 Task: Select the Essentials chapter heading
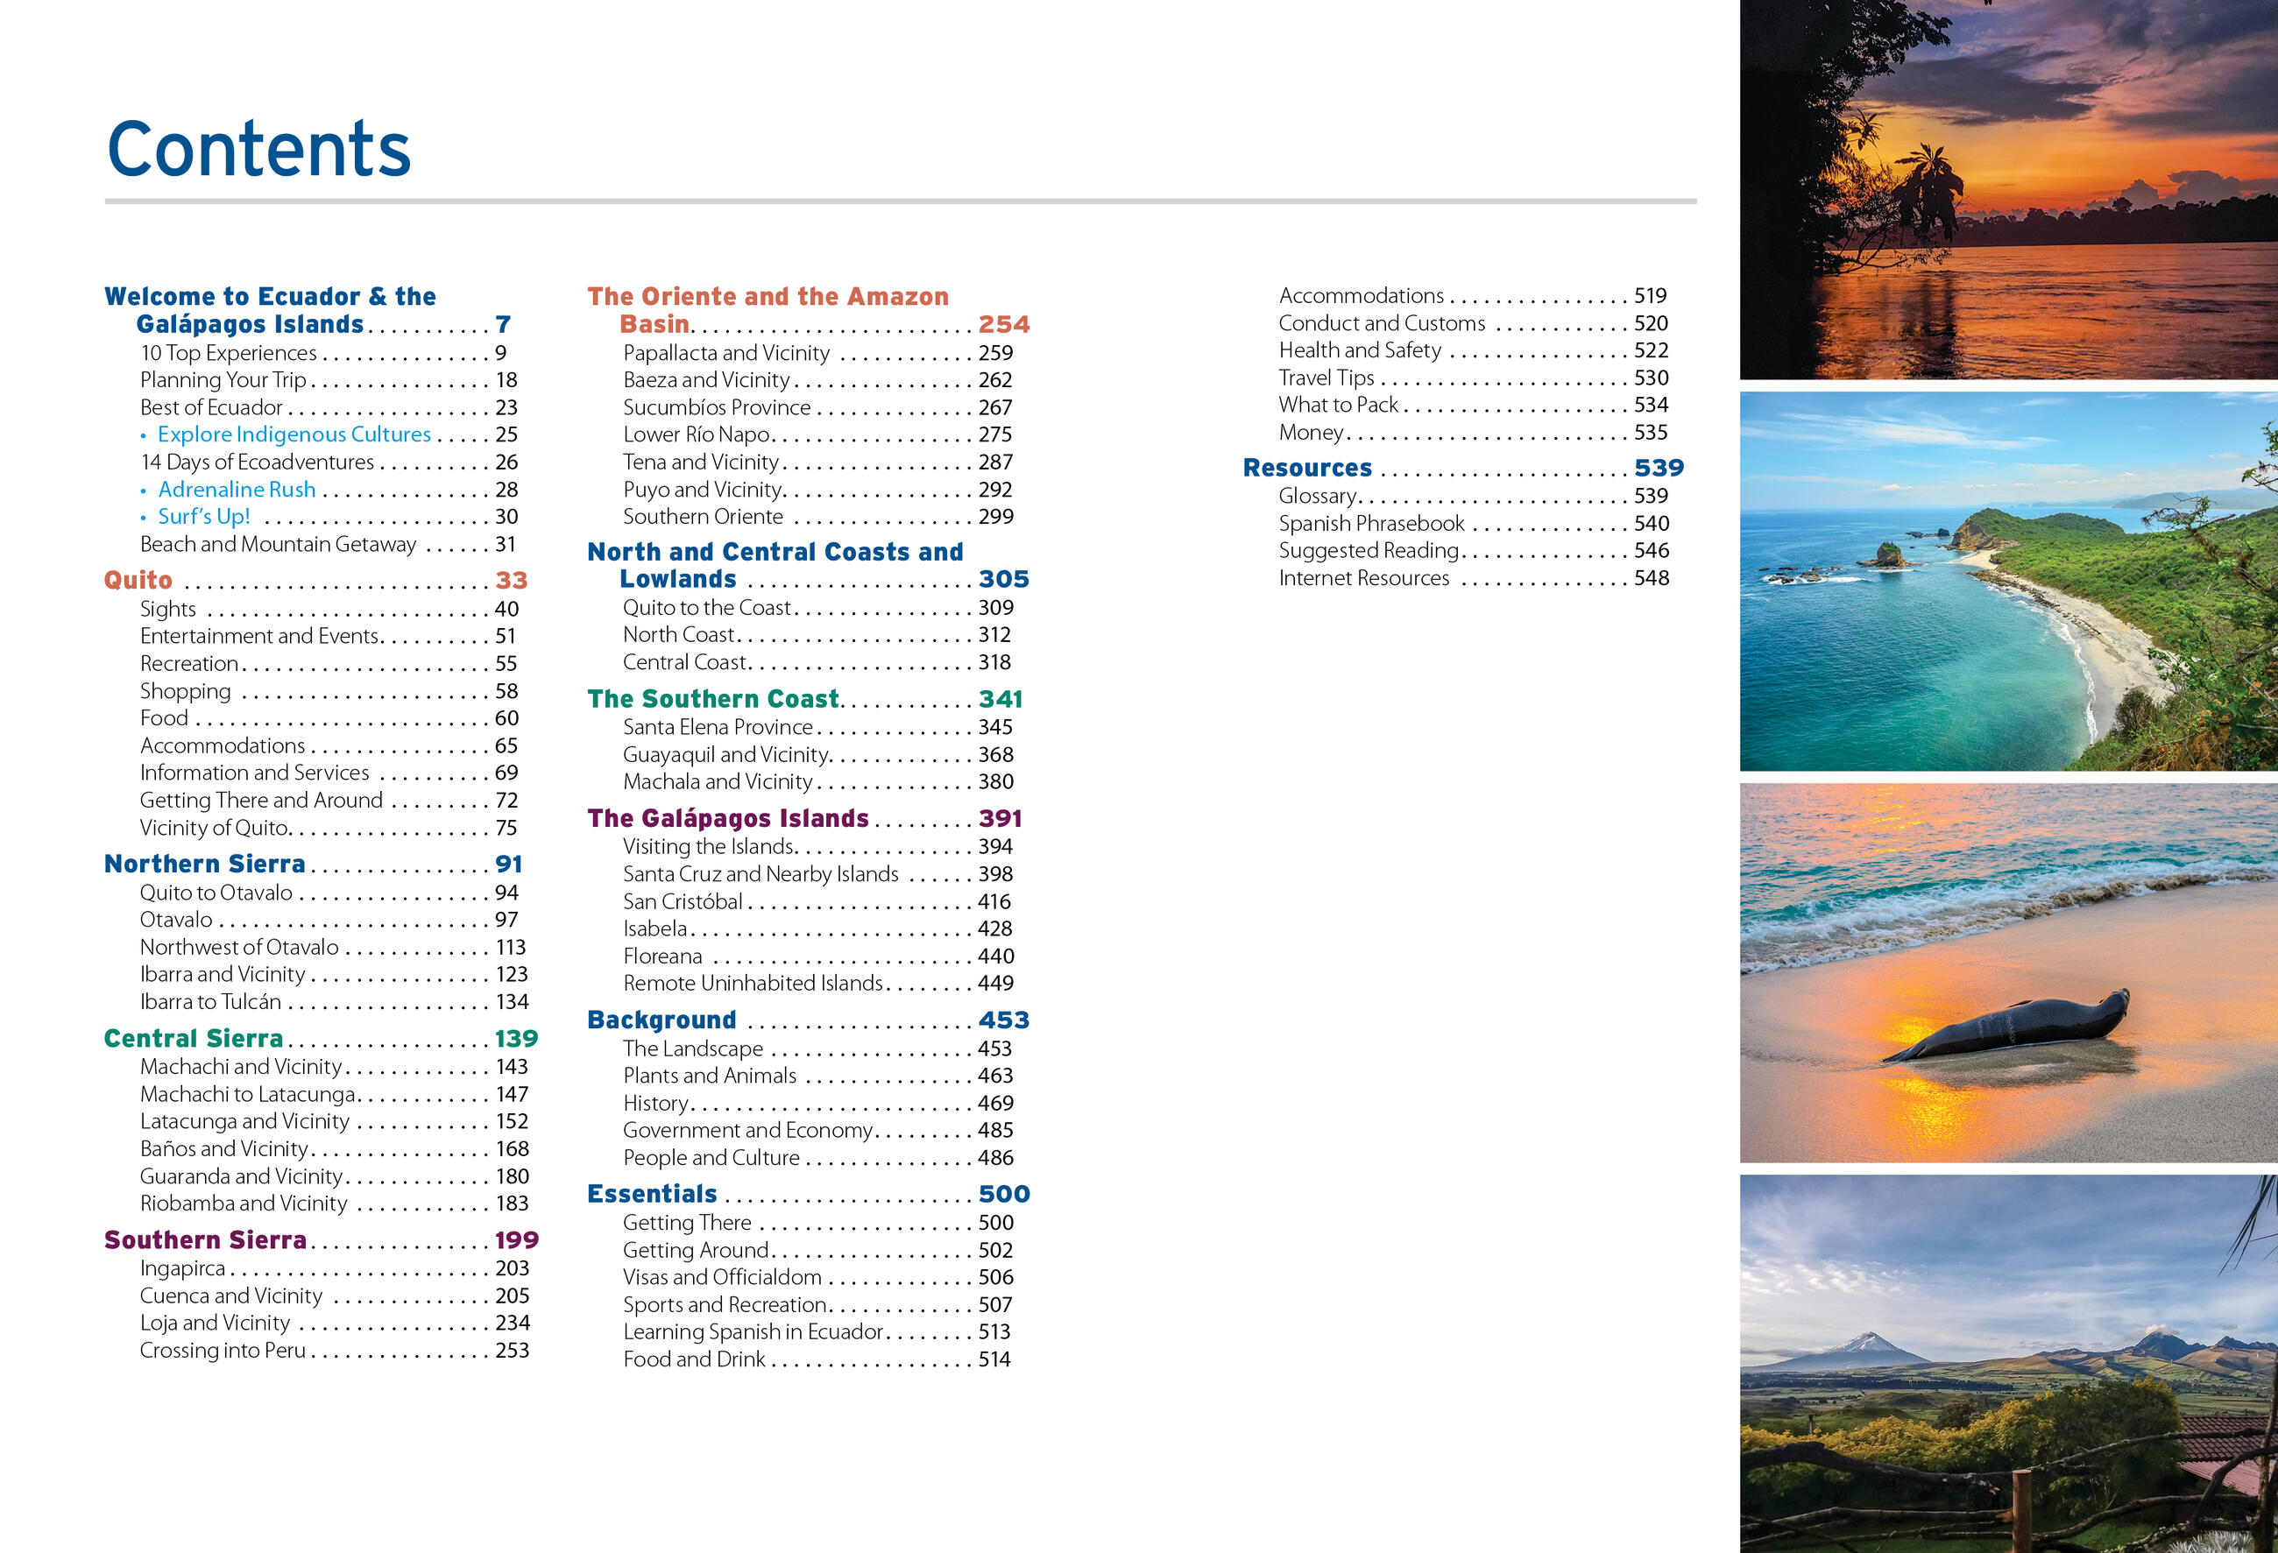[652, 1195]
